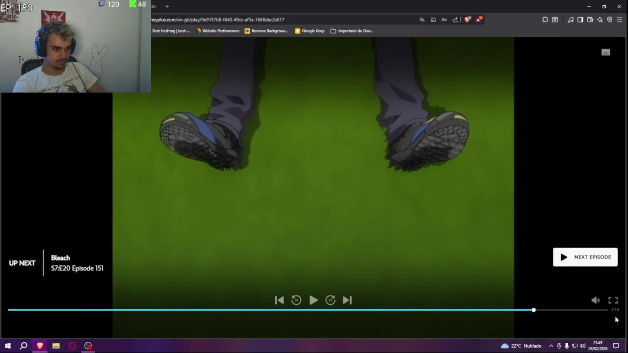Share this page icon

point(455,20)
